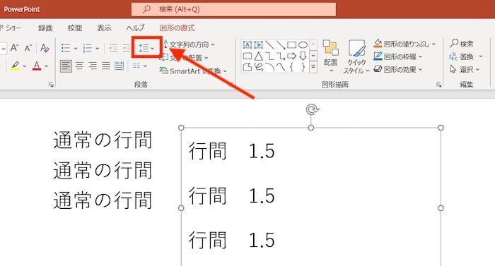Select the rectangle shape in the top row

click(x=291, y=44)
